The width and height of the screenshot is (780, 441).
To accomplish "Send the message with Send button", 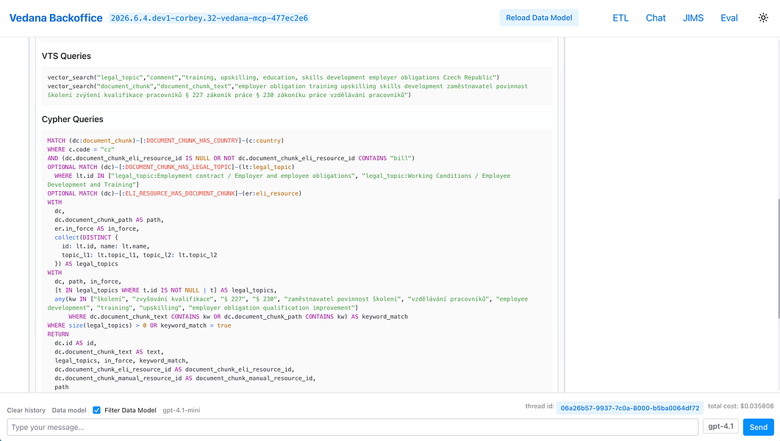I will click(758, 427).
